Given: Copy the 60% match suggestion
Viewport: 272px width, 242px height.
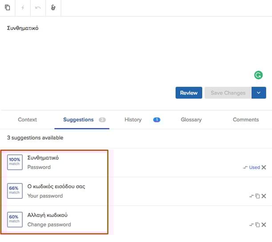Looking at the screenshot, I should tap(257, 225).
